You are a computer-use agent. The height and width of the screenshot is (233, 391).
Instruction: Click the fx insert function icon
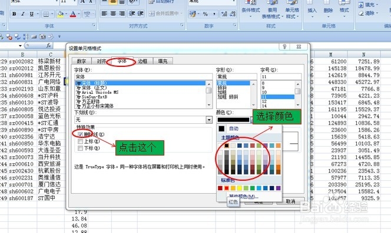pos(49,46)
